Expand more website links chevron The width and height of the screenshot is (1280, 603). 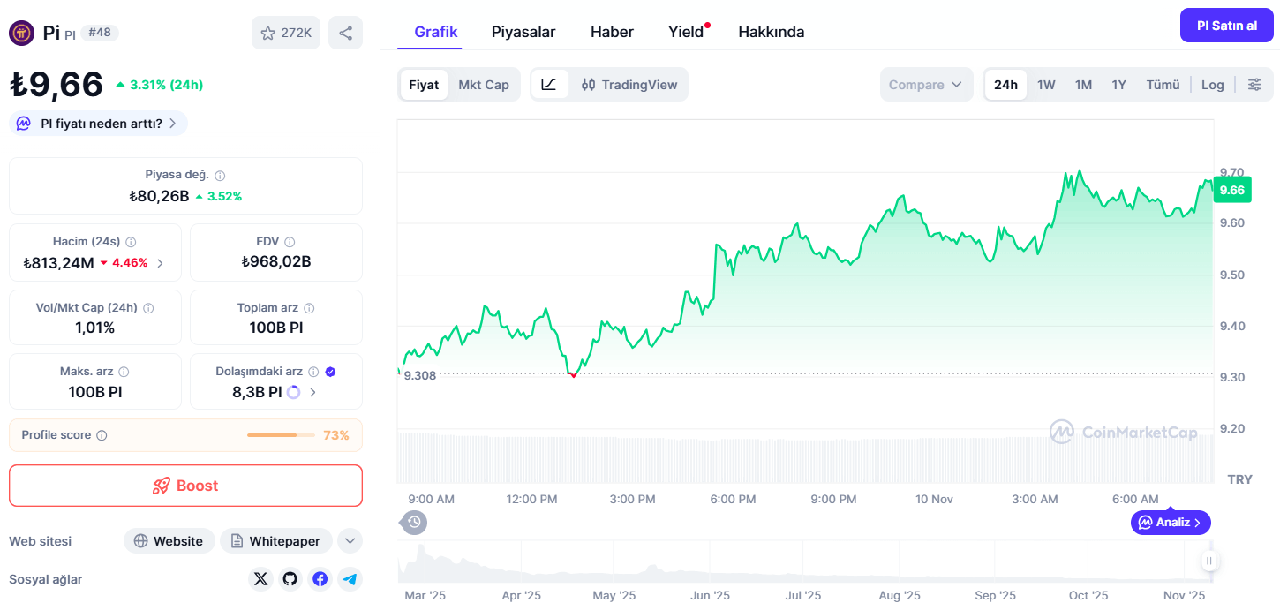click(x=350, y=541)
